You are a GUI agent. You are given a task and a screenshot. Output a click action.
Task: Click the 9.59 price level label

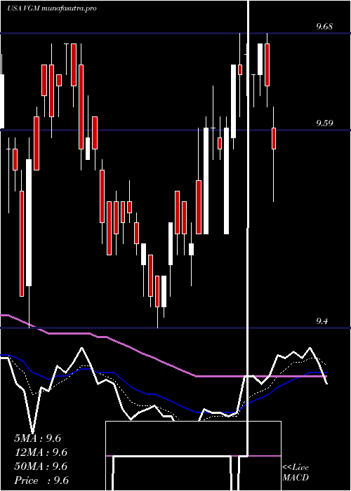(324, 123)
